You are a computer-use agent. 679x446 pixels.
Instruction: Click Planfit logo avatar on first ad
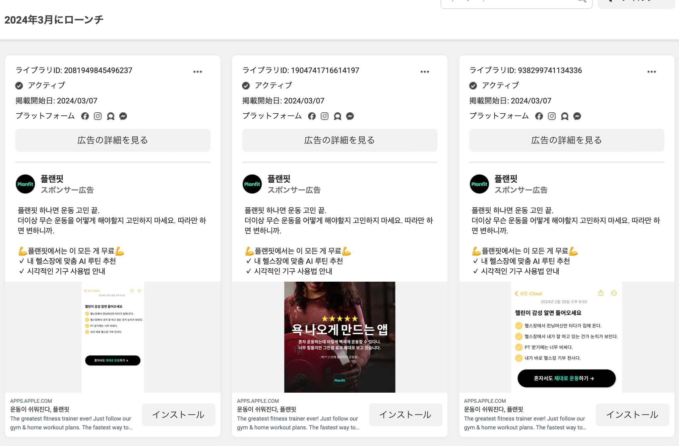coord(26,184)
